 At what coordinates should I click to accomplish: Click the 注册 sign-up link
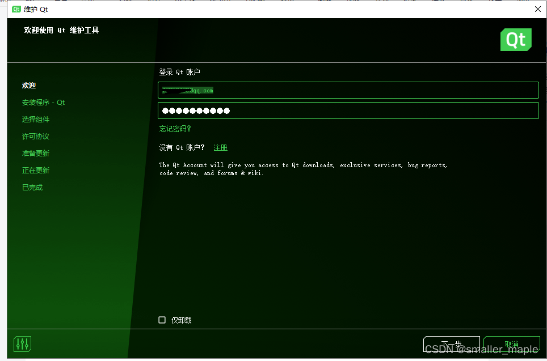click(221, 148)
